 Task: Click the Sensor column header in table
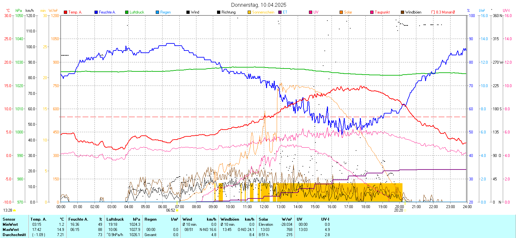9,219
